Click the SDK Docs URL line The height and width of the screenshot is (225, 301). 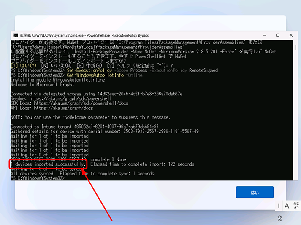point(70,103)
